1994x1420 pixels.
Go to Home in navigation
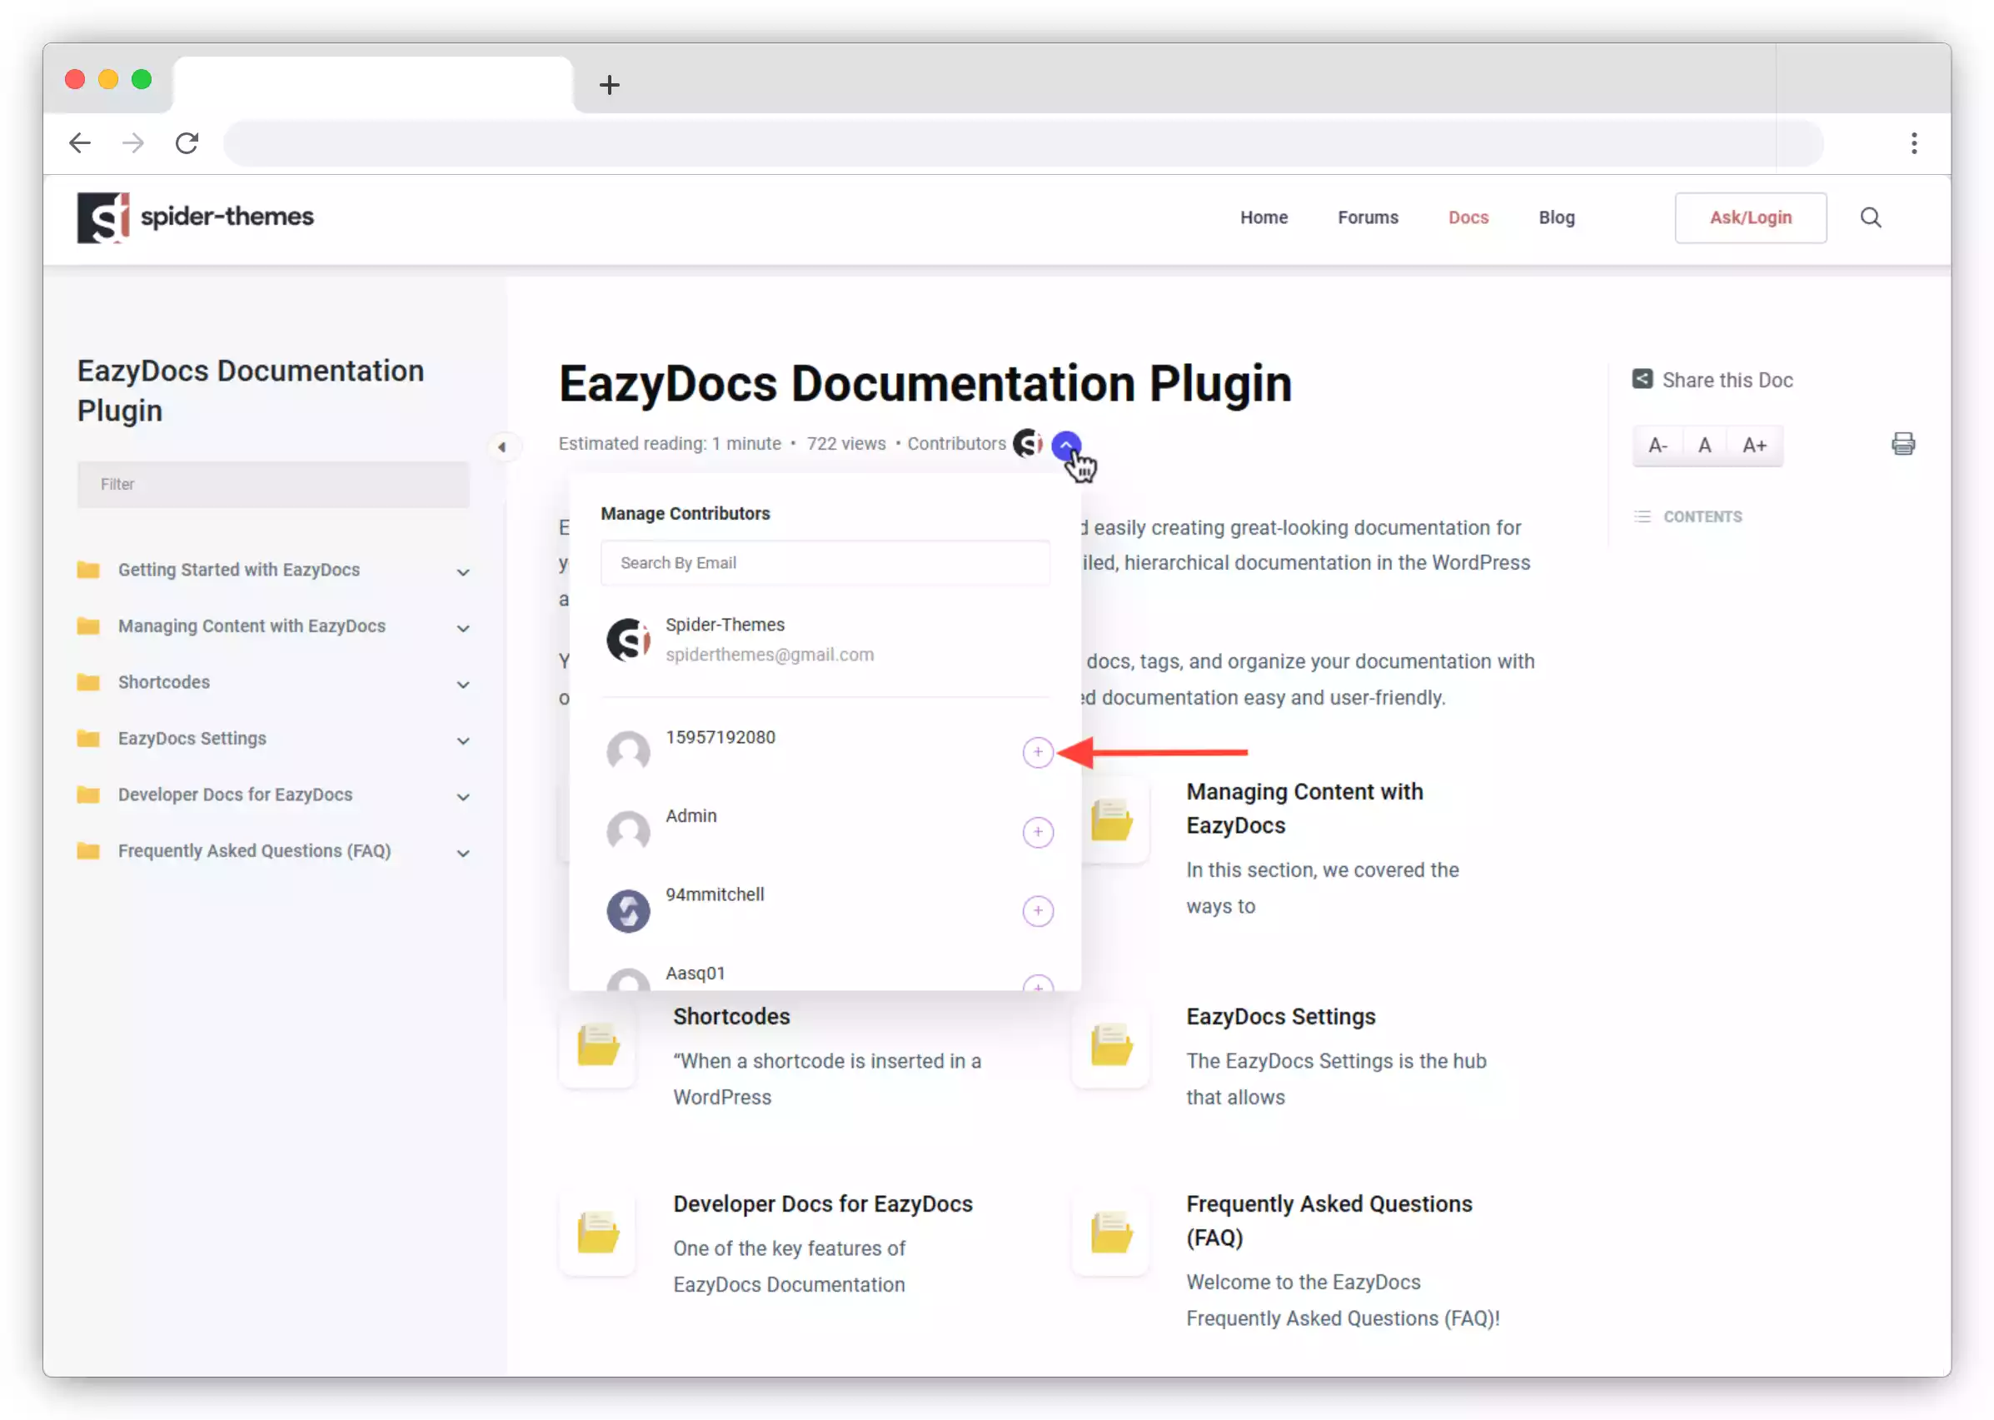[x=1263, y=217]
